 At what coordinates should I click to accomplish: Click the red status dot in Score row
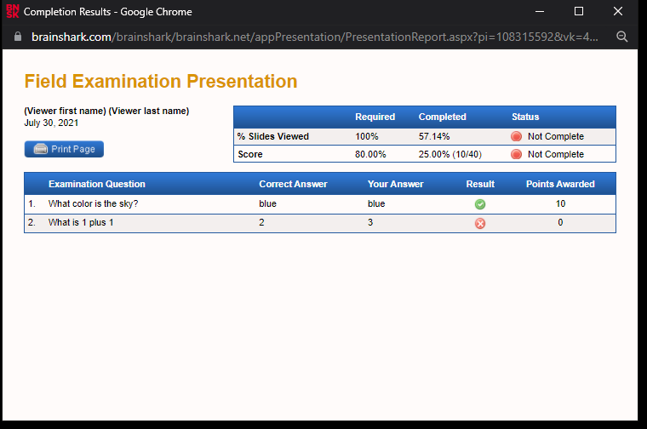coord(516,154)
